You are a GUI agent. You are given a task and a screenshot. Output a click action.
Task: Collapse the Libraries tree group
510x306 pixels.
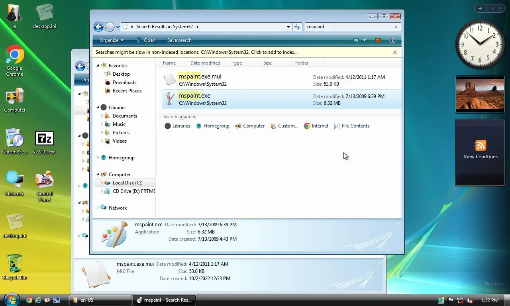coord(98,107)
